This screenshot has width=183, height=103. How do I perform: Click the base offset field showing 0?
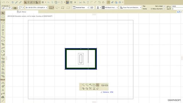[177, 9]
